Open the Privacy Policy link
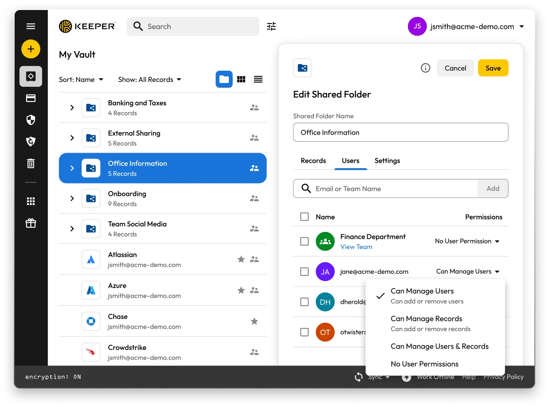The width and height of the screenshot is (549, 407). pyautogui.click(x=503, y=377)
